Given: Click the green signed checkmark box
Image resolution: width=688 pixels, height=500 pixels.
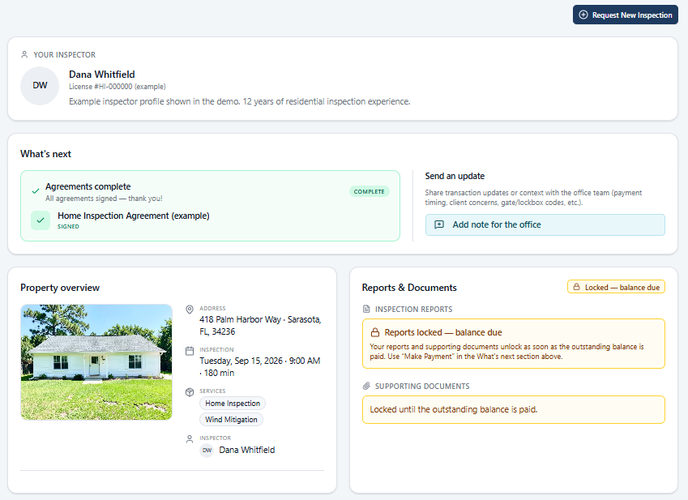Looking at the screenshot, I should (41, 220).
